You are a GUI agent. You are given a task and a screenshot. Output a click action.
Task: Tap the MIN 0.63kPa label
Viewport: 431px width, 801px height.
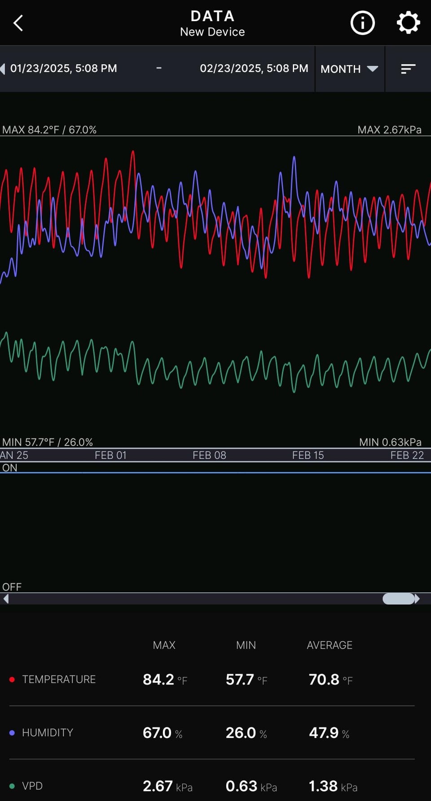pos(390,442)
